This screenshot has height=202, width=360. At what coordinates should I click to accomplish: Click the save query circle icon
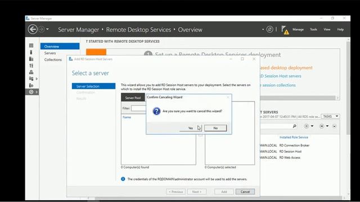[x=321, y=126]
